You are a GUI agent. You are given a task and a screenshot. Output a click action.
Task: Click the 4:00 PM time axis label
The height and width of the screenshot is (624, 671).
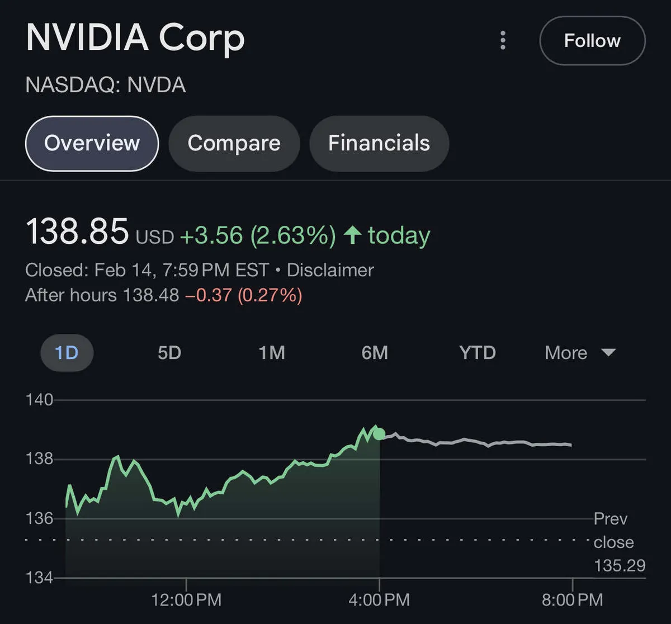[x=380, y=600]
